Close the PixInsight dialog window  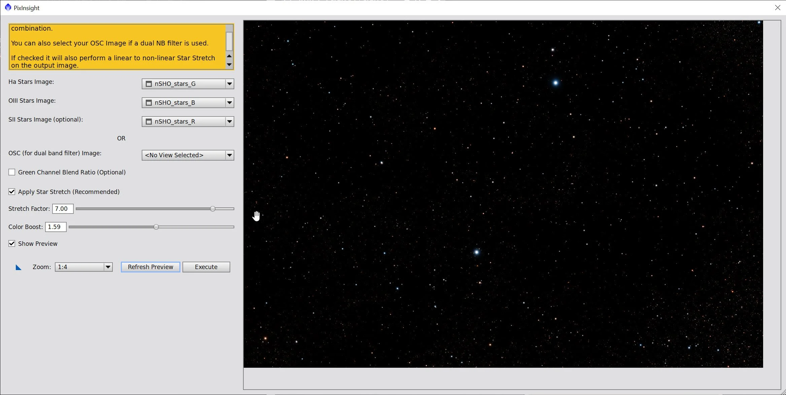(777, 7)
